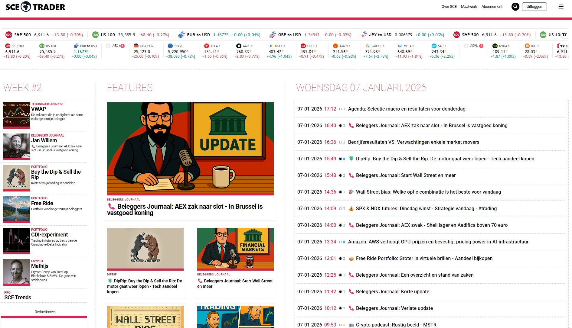
Task: Click the ORCL Oracle logo icon
Action: (x=303, y=46)
